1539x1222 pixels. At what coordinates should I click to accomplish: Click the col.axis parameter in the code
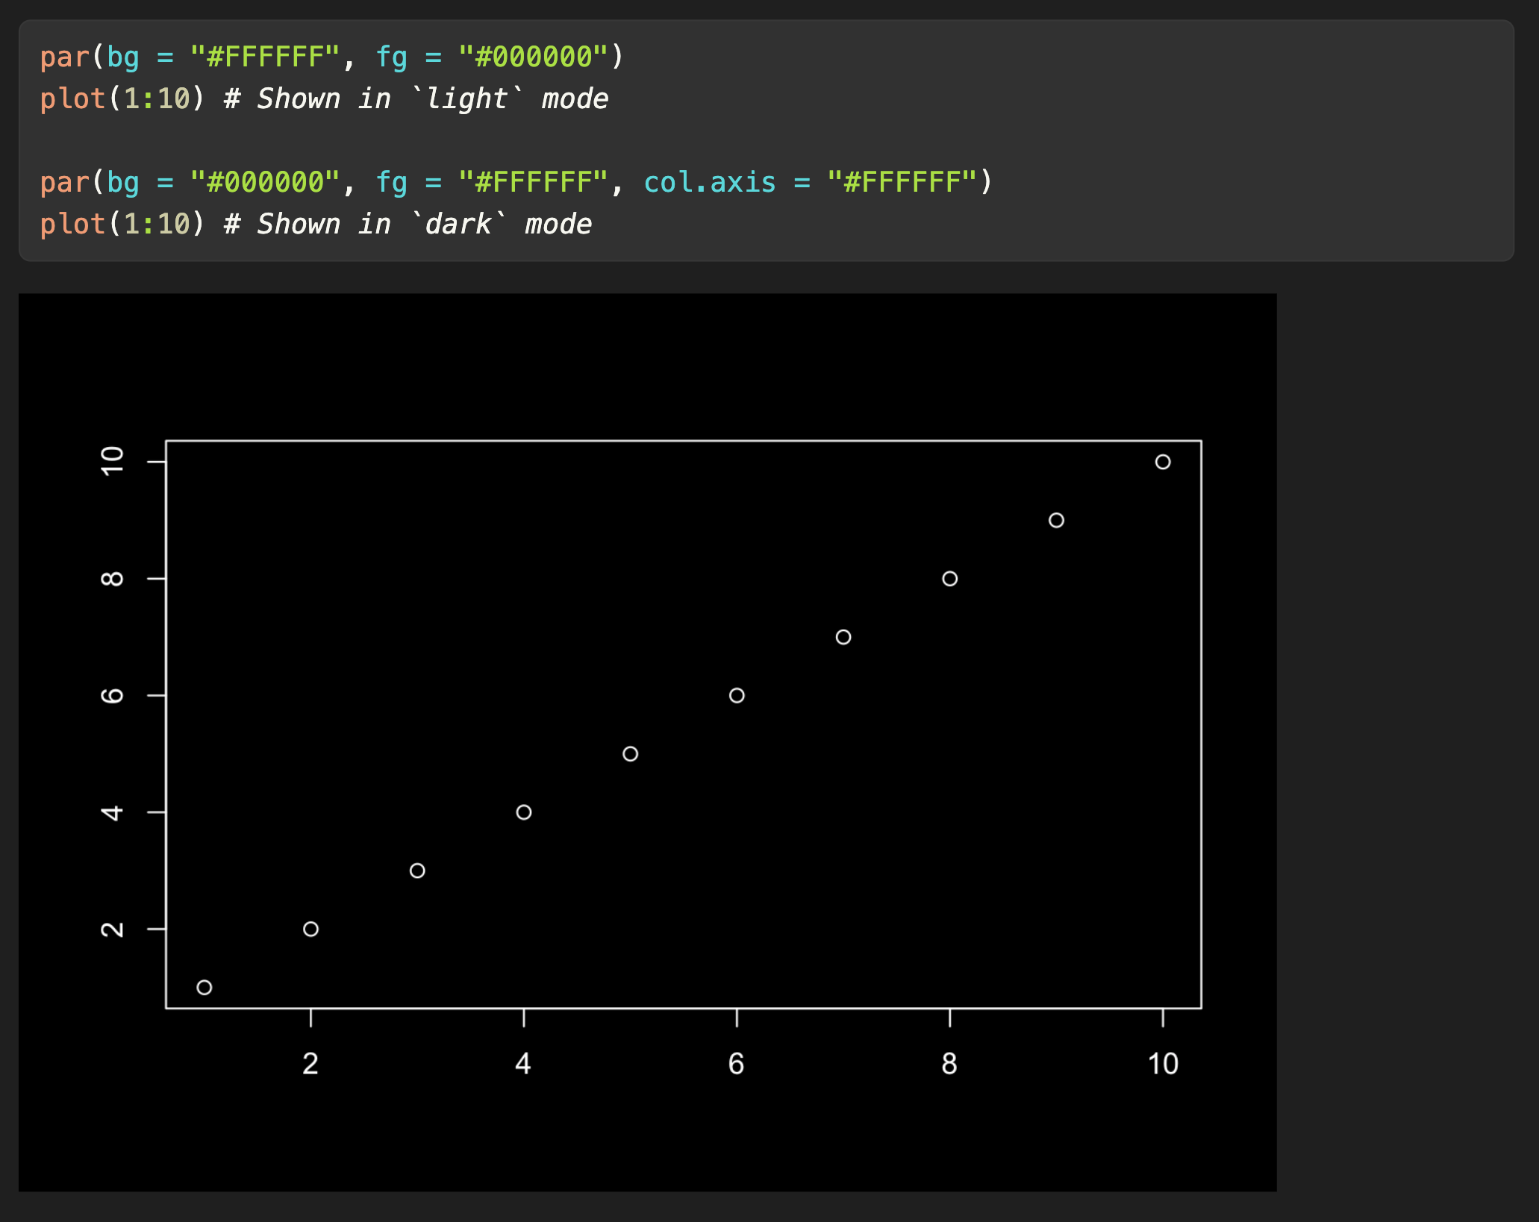(x=709, y=182)
